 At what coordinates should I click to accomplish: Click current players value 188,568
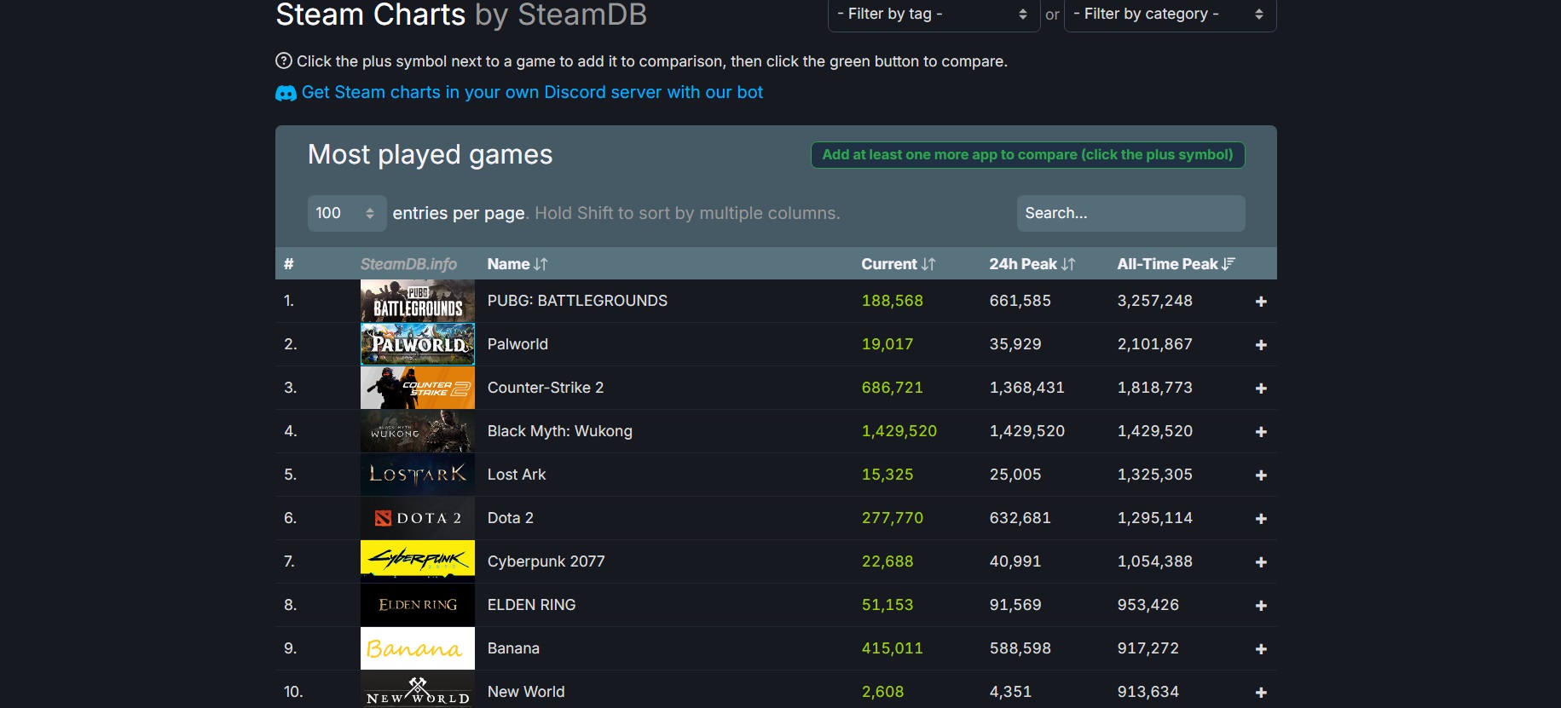(893, 301)
